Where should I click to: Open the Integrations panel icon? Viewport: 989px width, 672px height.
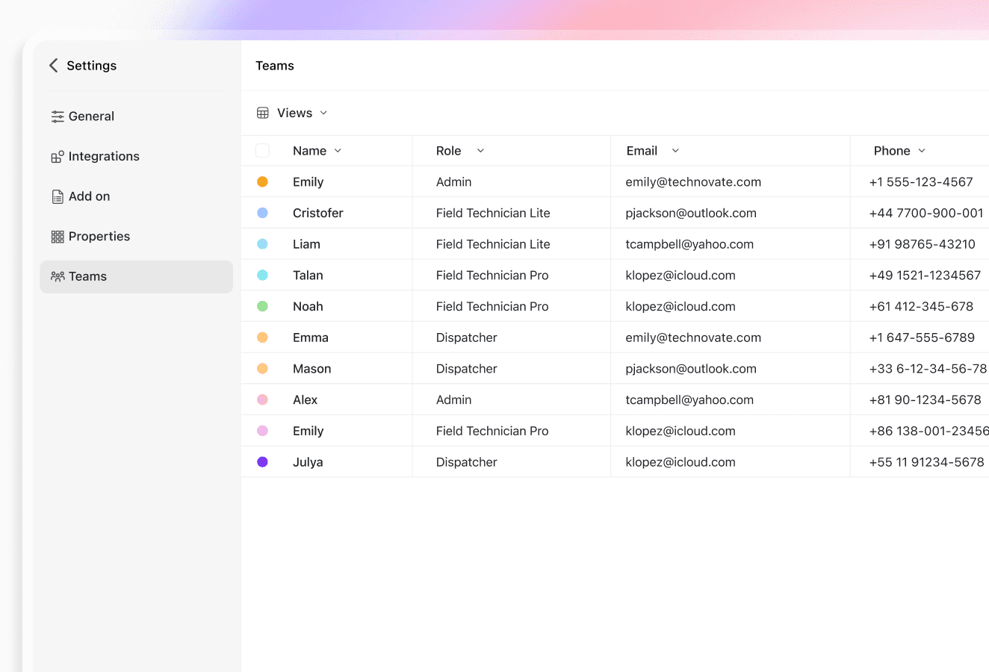click(x=58, y=156)
